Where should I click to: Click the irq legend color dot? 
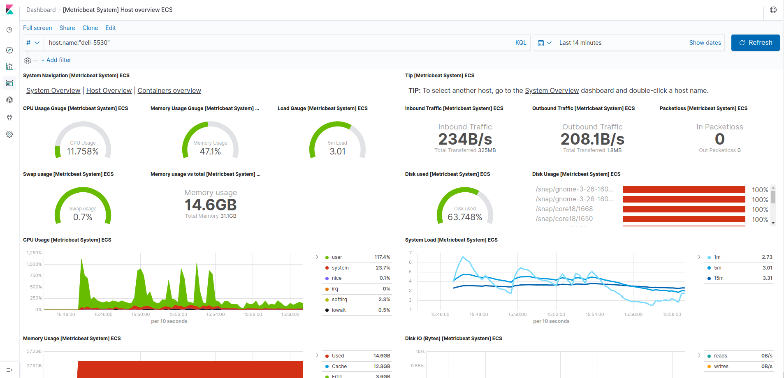[327, 289]
